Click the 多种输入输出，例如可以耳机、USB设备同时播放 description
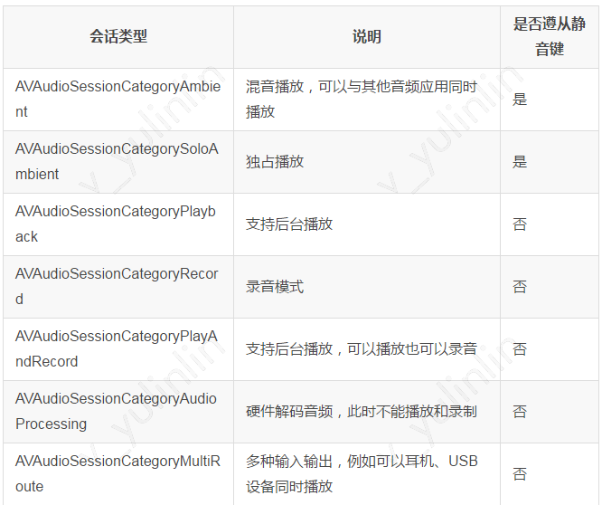 click(x=362, y=474)
